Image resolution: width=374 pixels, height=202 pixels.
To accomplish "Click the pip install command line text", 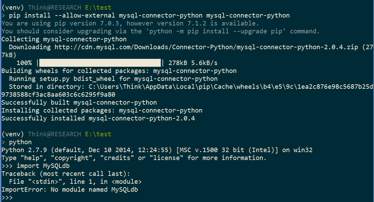I will tap(149, 15).
